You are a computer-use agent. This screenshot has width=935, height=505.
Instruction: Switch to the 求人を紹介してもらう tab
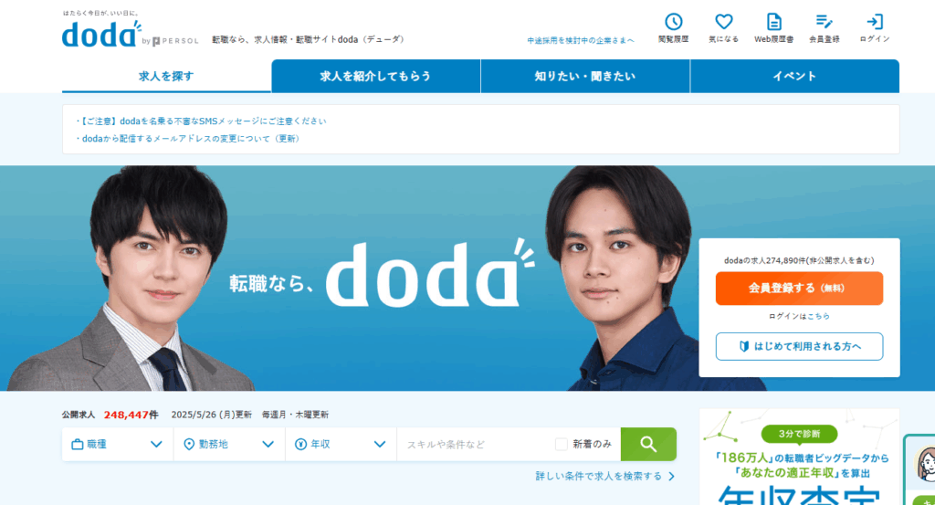click(375, 77)
